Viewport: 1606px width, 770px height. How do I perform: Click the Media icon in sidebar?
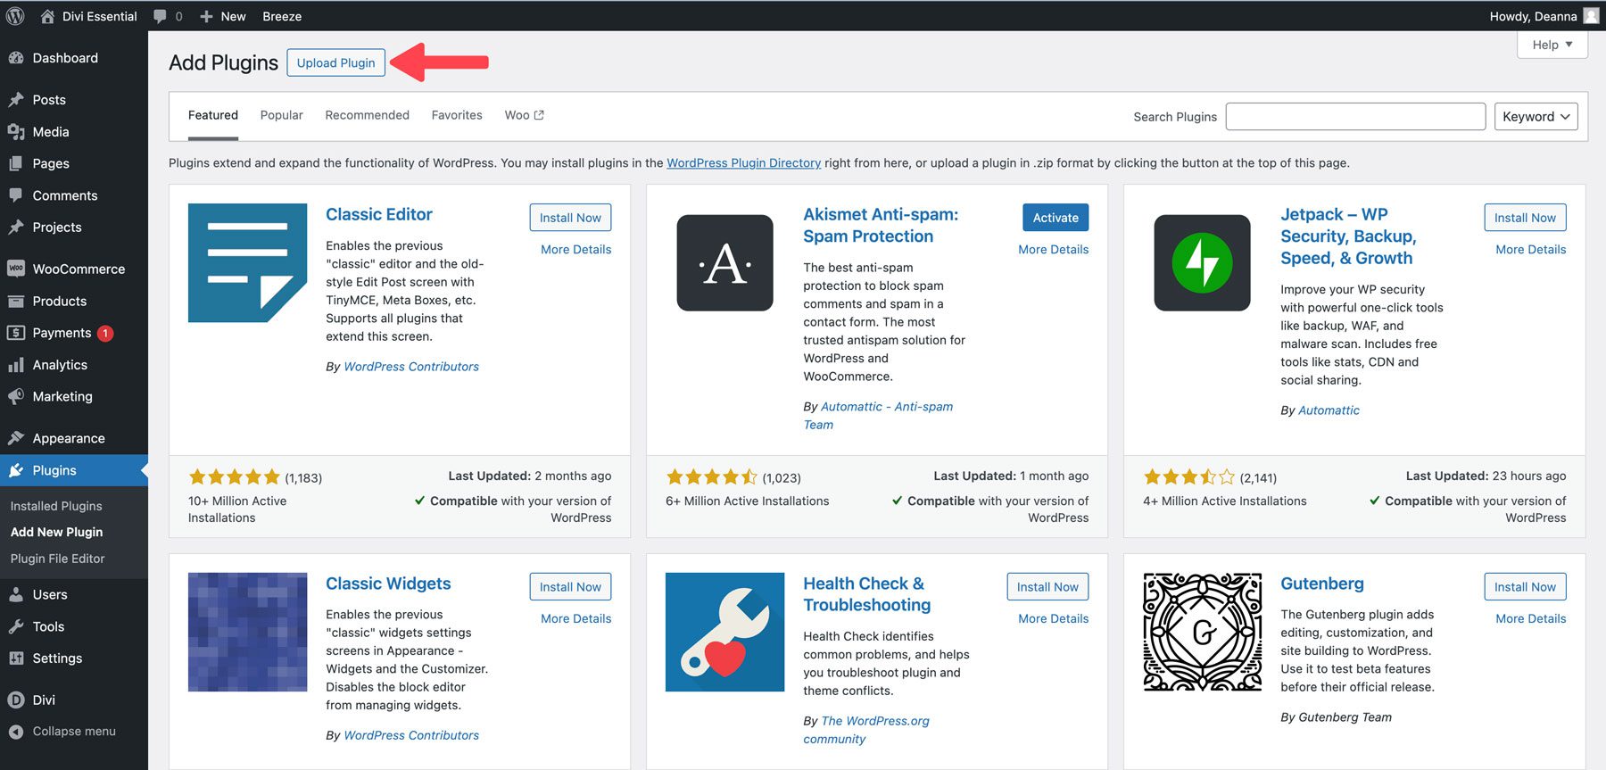[x=16, y=132]
